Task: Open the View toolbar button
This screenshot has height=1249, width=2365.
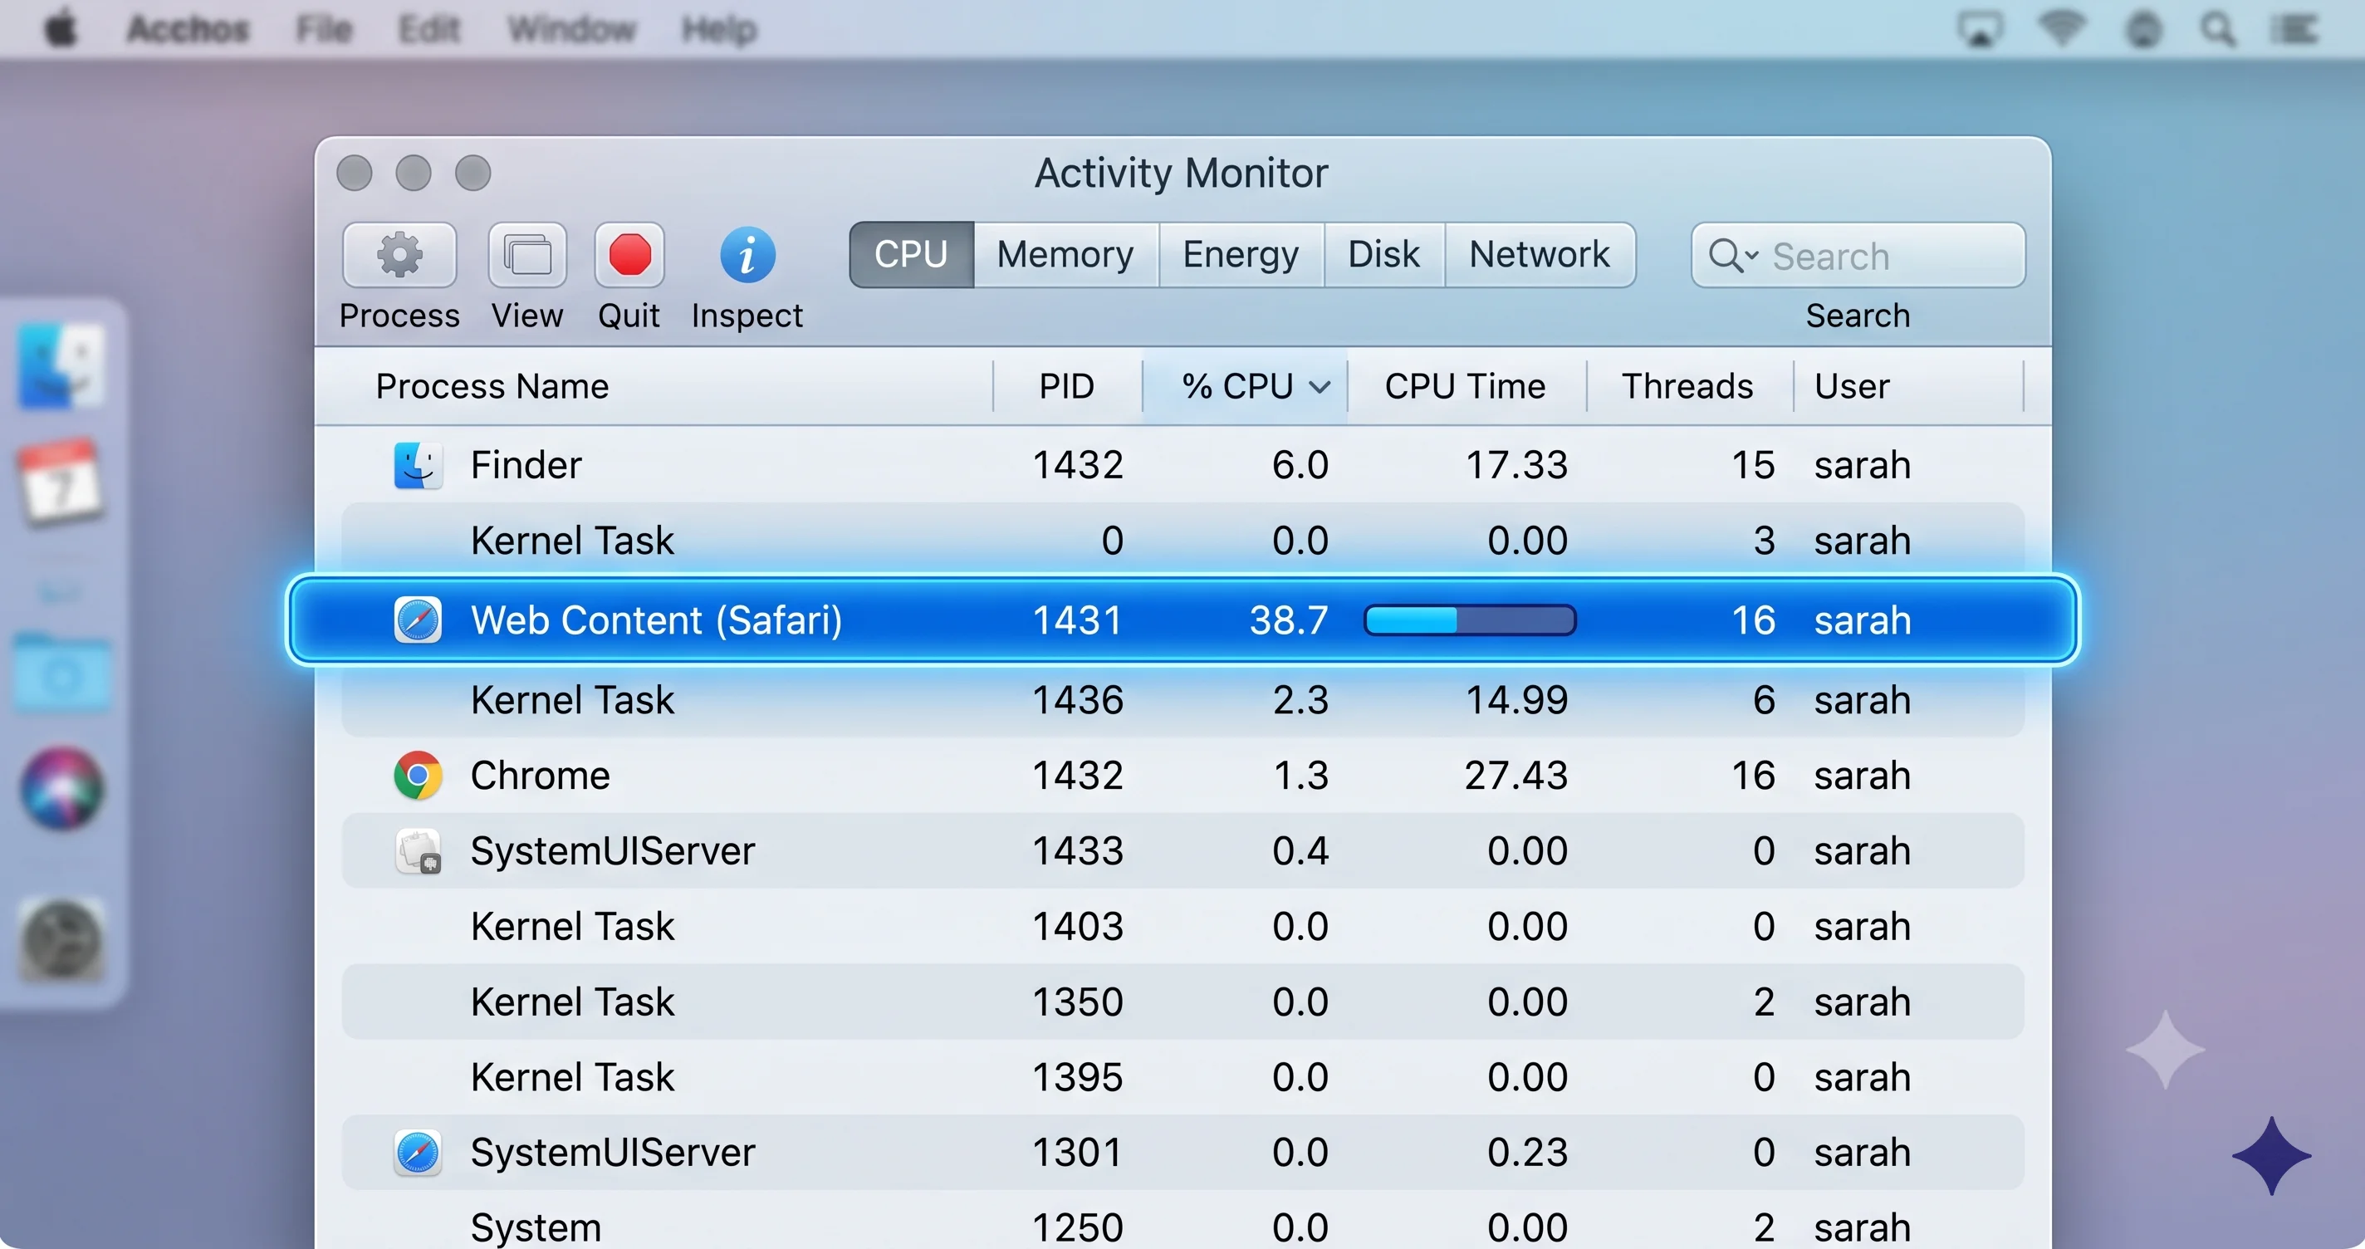Action: (527, 255)
